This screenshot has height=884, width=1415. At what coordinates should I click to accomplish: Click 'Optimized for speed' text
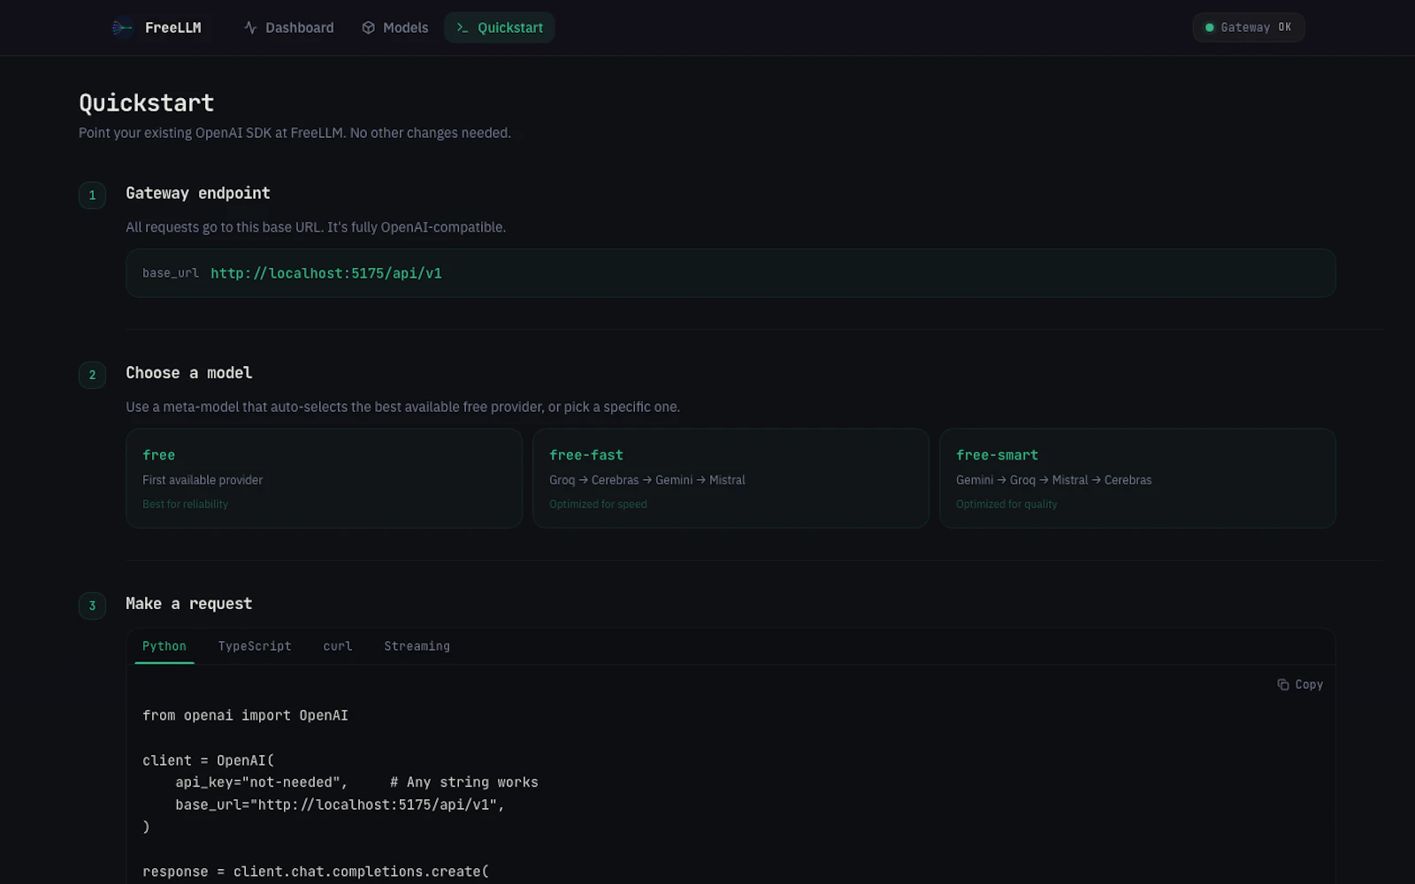[598, 504]
